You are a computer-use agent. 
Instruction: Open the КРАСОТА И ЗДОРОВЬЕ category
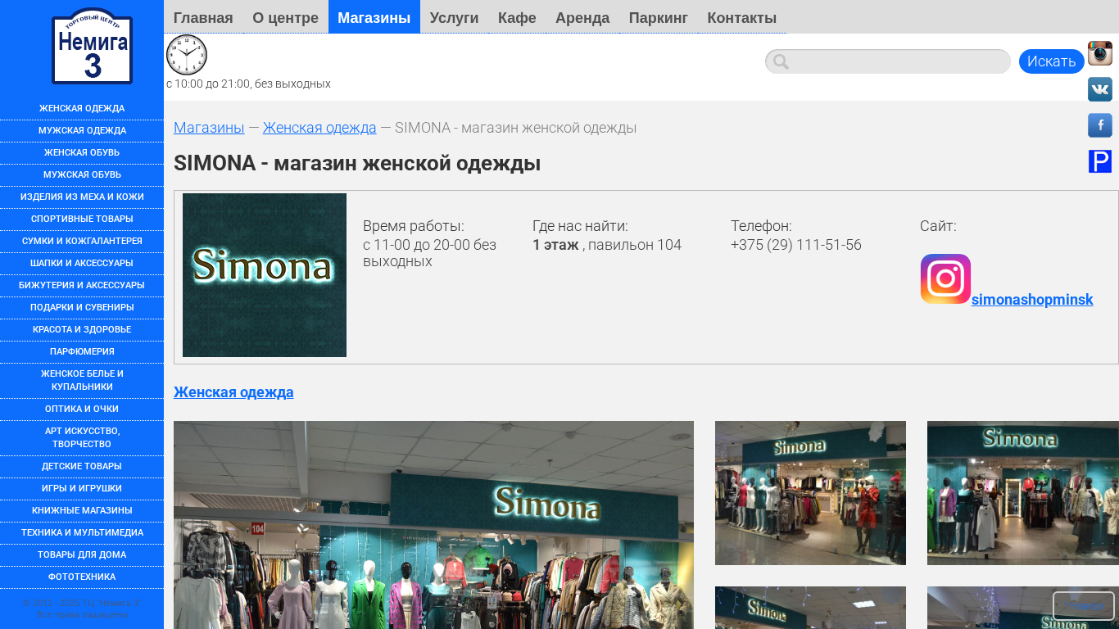pyautogui.click(x=82, y=330)
